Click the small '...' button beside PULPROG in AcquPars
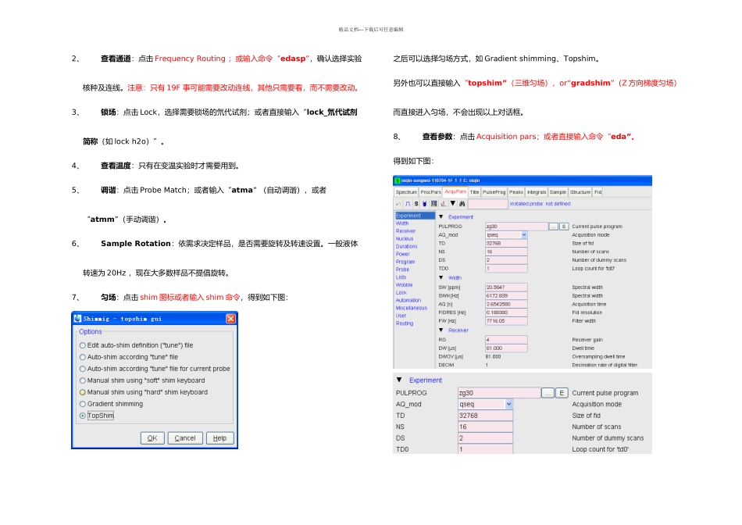Viewport: 742px width, 525px height. coord(554,227)
